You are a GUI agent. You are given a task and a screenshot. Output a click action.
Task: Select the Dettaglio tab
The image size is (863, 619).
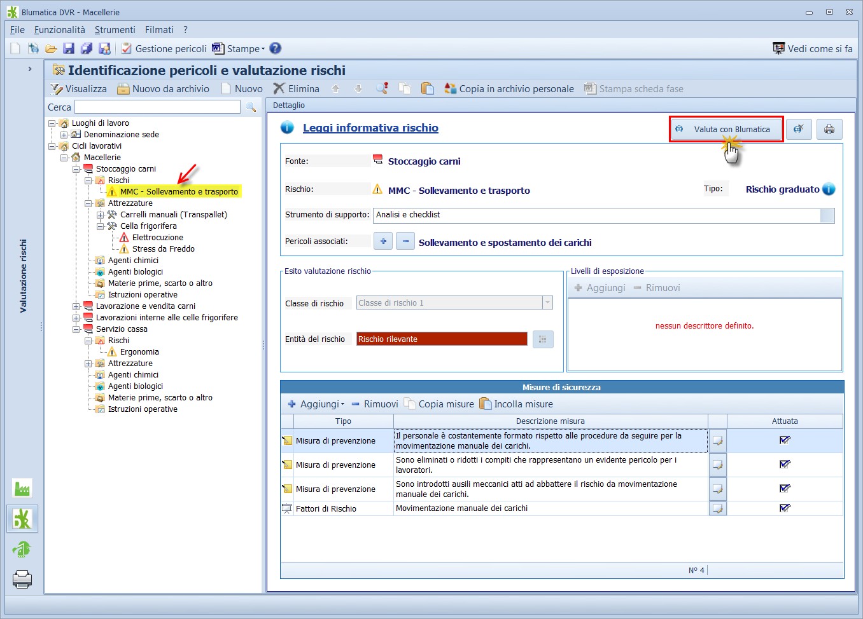pos(289,105)
